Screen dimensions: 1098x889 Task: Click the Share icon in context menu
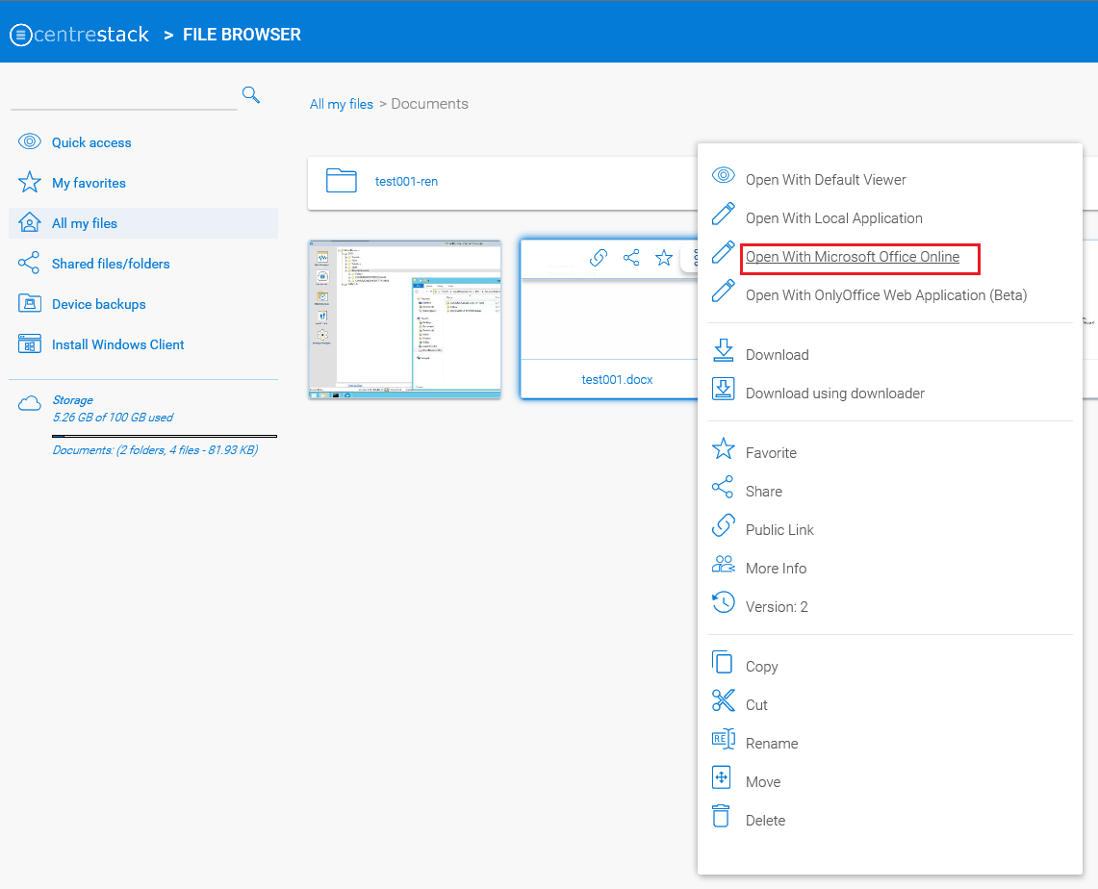point(723,487)
